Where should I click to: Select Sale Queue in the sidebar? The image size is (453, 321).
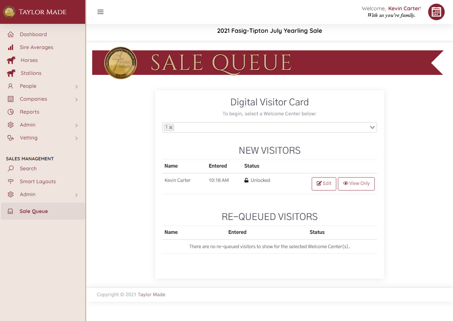point(33,211)
